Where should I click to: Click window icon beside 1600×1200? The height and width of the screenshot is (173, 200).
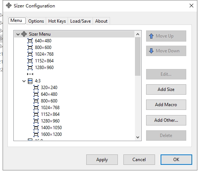coord(36,134)
